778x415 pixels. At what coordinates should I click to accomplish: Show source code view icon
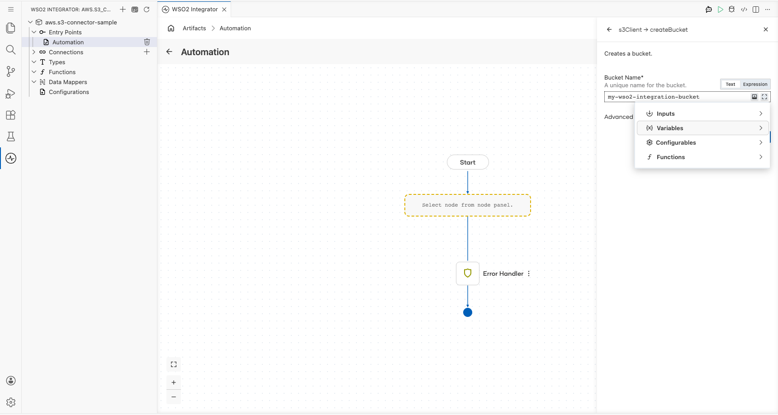click(x=744, y=9)
